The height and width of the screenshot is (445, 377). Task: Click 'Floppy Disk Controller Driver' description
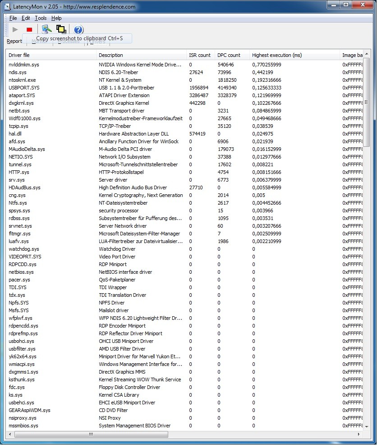click(129, 387)
